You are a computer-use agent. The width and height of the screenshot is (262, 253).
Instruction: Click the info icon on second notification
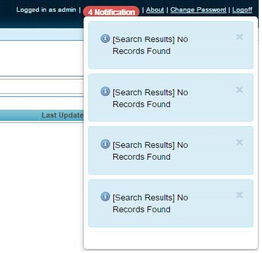[105, 91]
